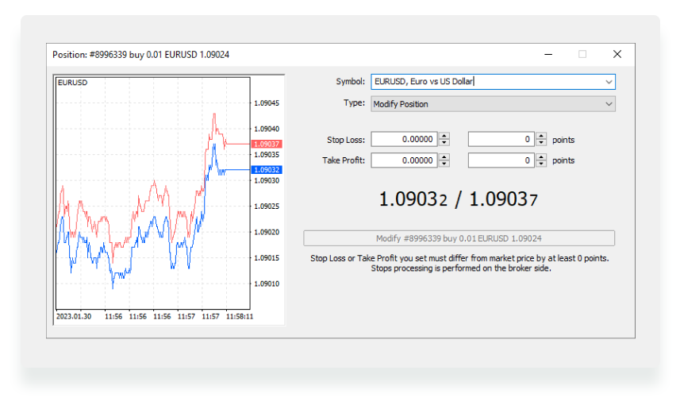This screenshot has height=409, width=680.
Task: Click the Take Profit price field
Action: [x=404, y=160]
